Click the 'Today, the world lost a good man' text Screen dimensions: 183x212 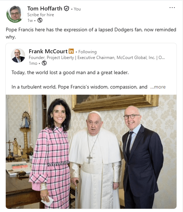point(70,73)
